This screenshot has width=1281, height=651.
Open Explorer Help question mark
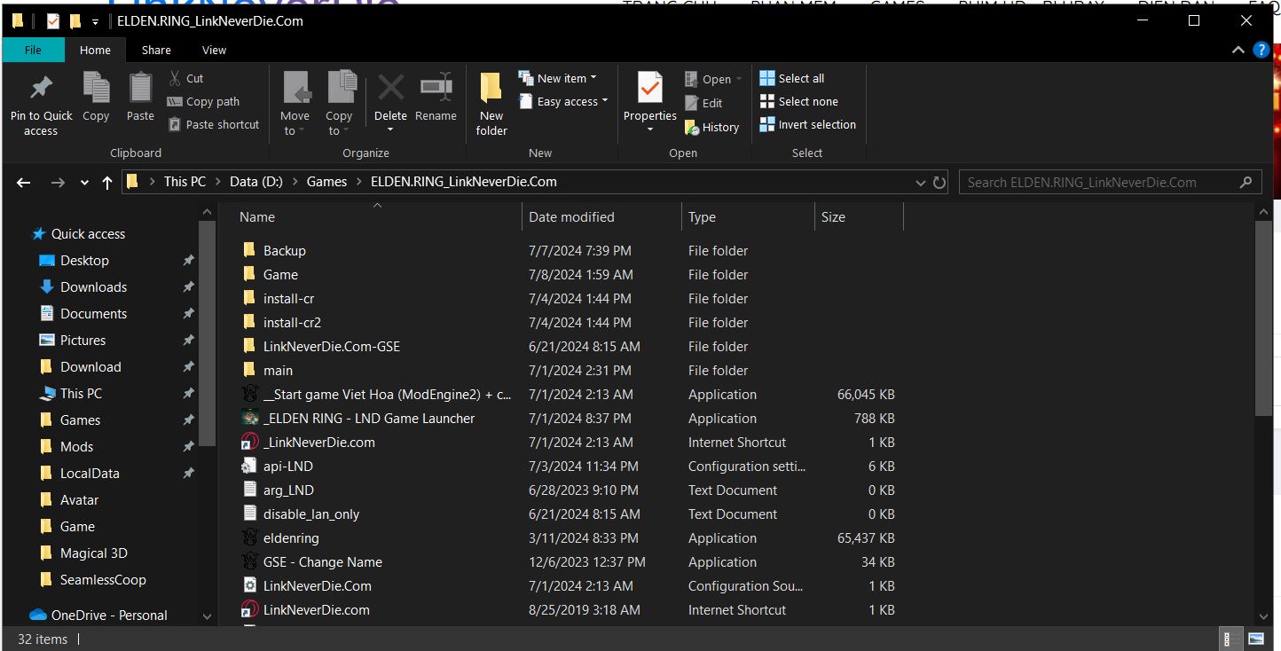pyautogui.click(x=1261, y=51)
